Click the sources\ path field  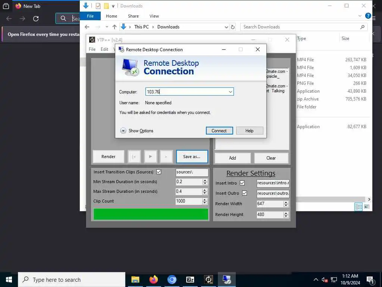(x=192, y=172)
